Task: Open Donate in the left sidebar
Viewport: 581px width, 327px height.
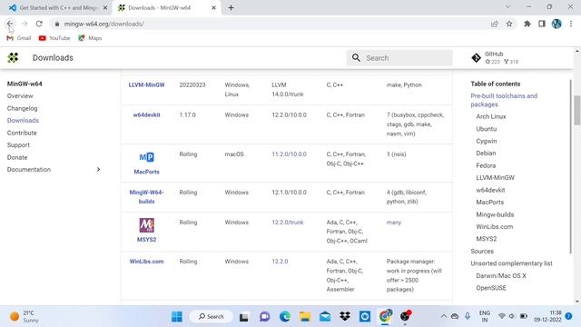Action: pos(17,157)
